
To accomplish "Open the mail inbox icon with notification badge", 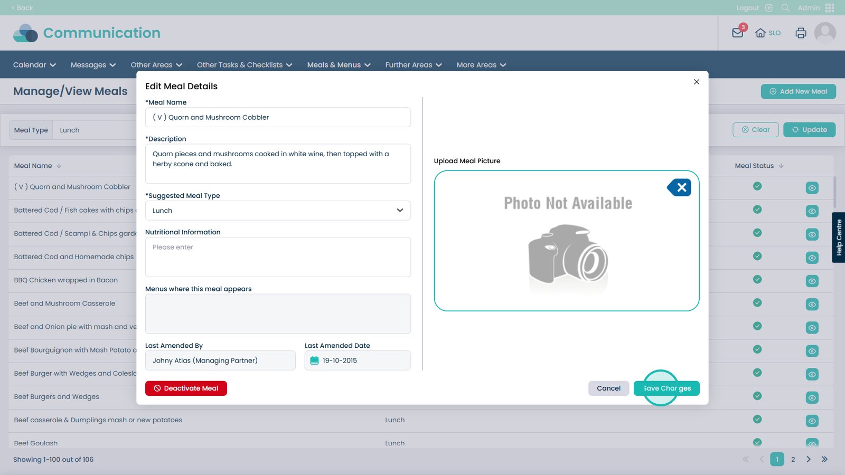I will 737,33.
